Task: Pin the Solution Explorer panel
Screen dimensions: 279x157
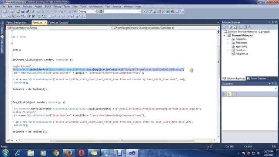Action: coord(272,22)
